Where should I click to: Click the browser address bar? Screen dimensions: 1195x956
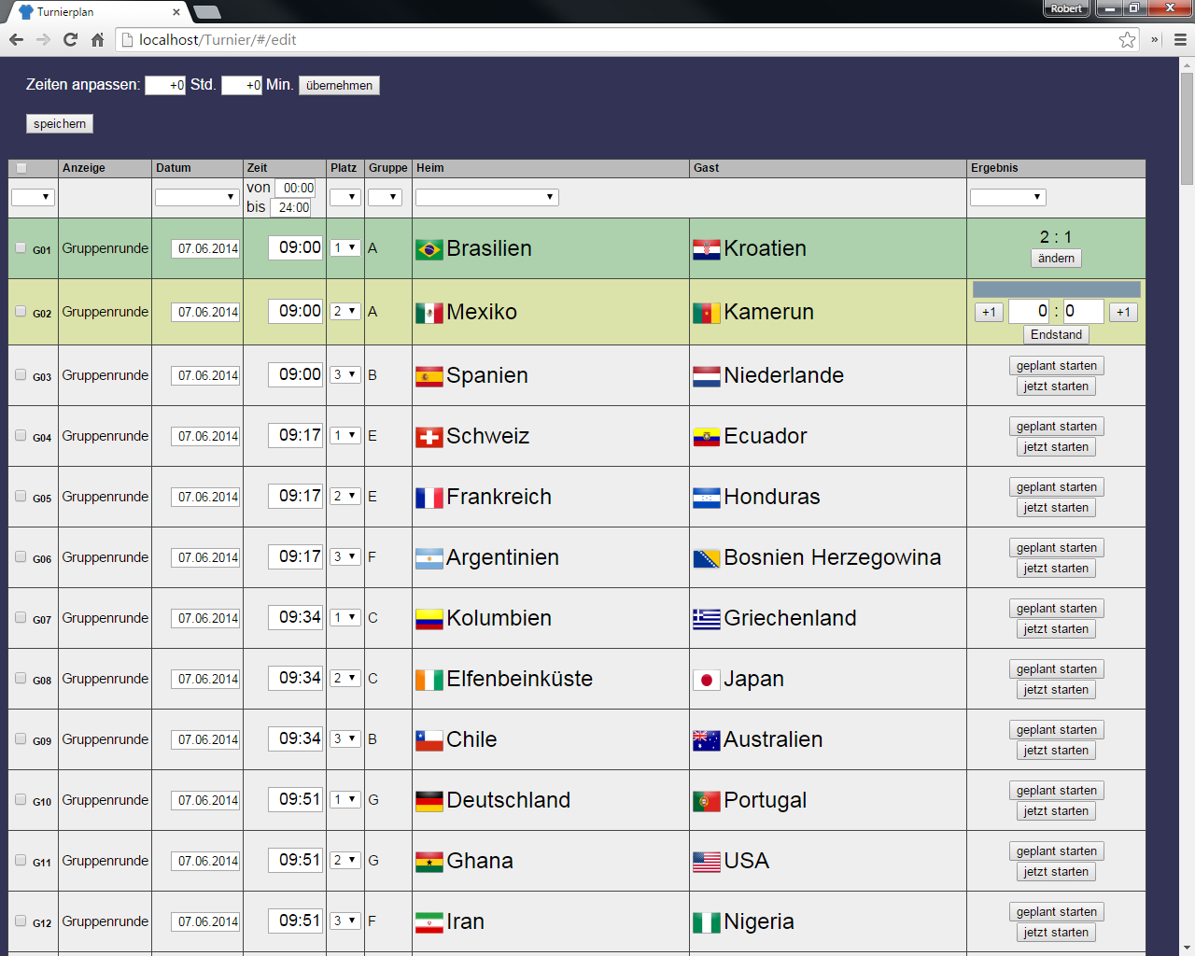pos(626,39)
